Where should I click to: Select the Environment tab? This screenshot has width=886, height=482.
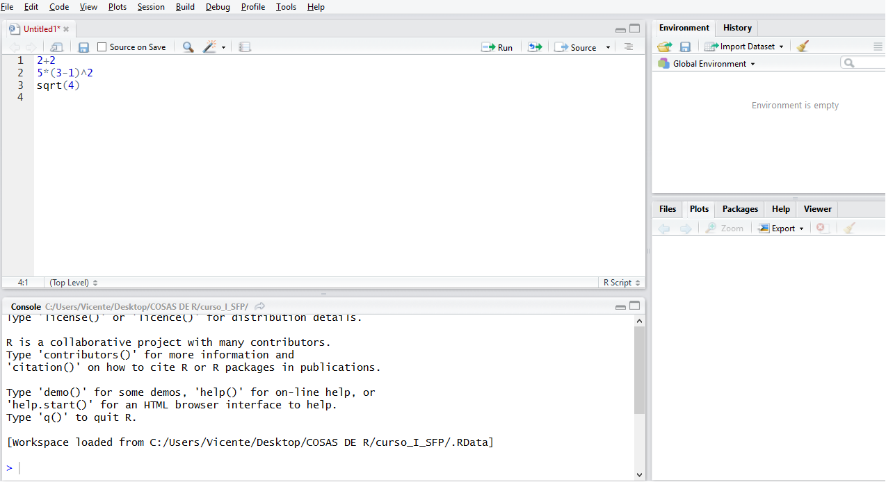(x=684, y=28)
